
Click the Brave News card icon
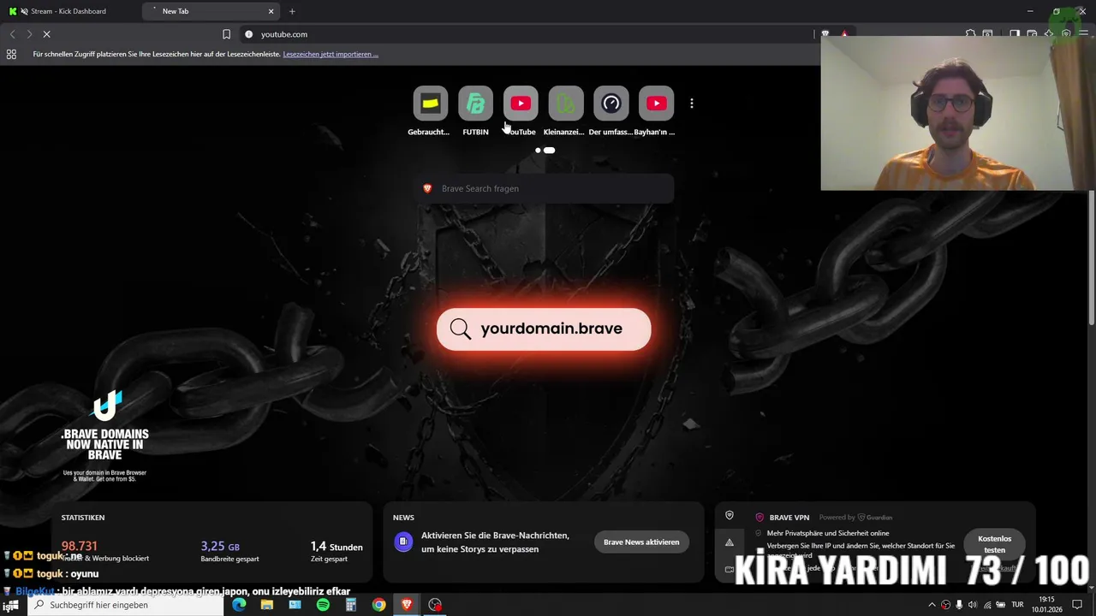pyautogui.click(x=402, y=542)
